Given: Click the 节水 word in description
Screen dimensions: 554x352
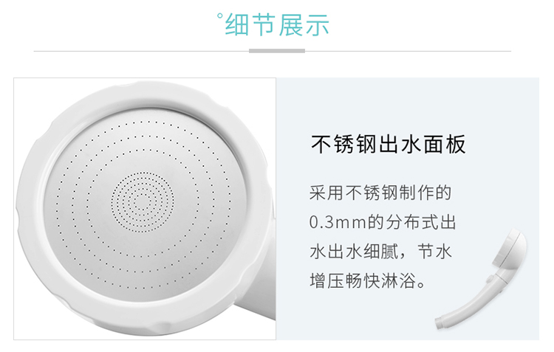Looking at the screenshot, I should click(x=434, y=252).
